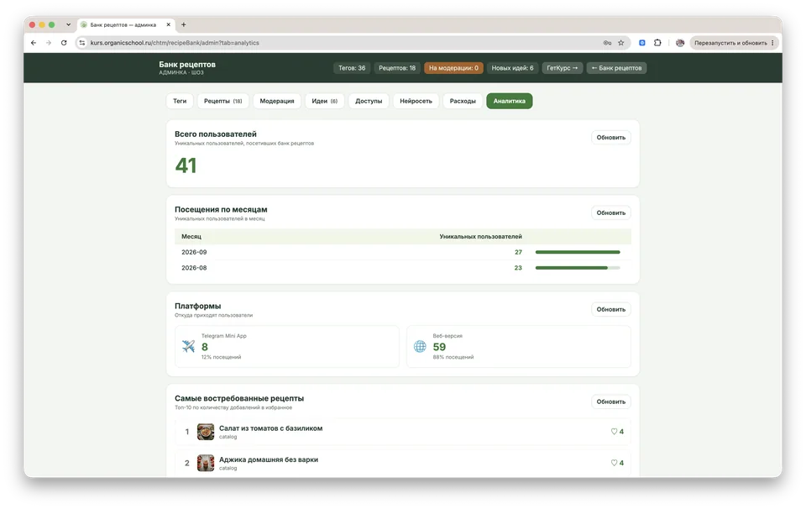Expand the tab search chevron dropdown
The image size is (806, 509).
pos(68,24)
